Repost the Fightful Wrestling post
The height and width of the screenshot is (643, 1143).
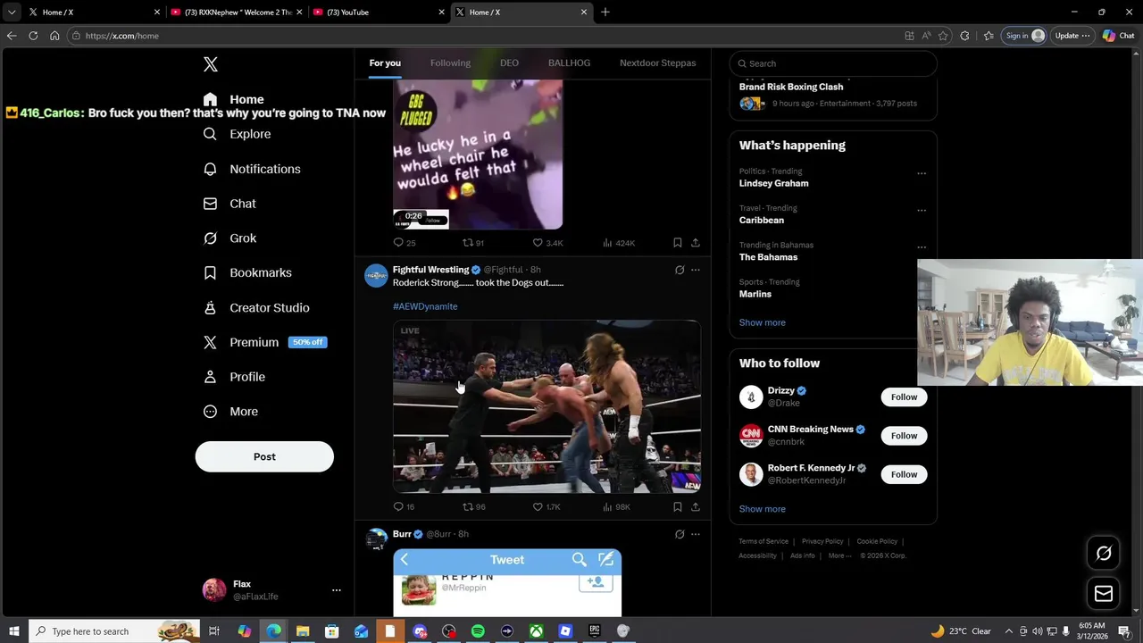click(474, 506)
